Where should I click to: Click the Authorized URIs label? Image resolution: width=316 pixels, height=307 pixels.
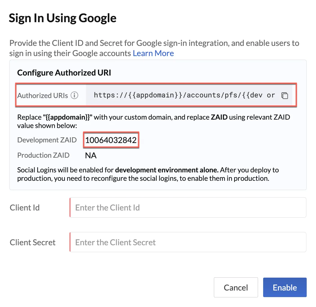pyautogui.click(x=43, y=95)
